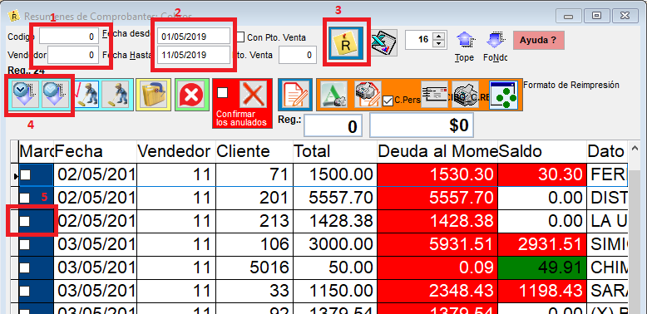Click the Tope up-arrow icon
Viewport: 647px width, 314px height.
tap(464, 41)
